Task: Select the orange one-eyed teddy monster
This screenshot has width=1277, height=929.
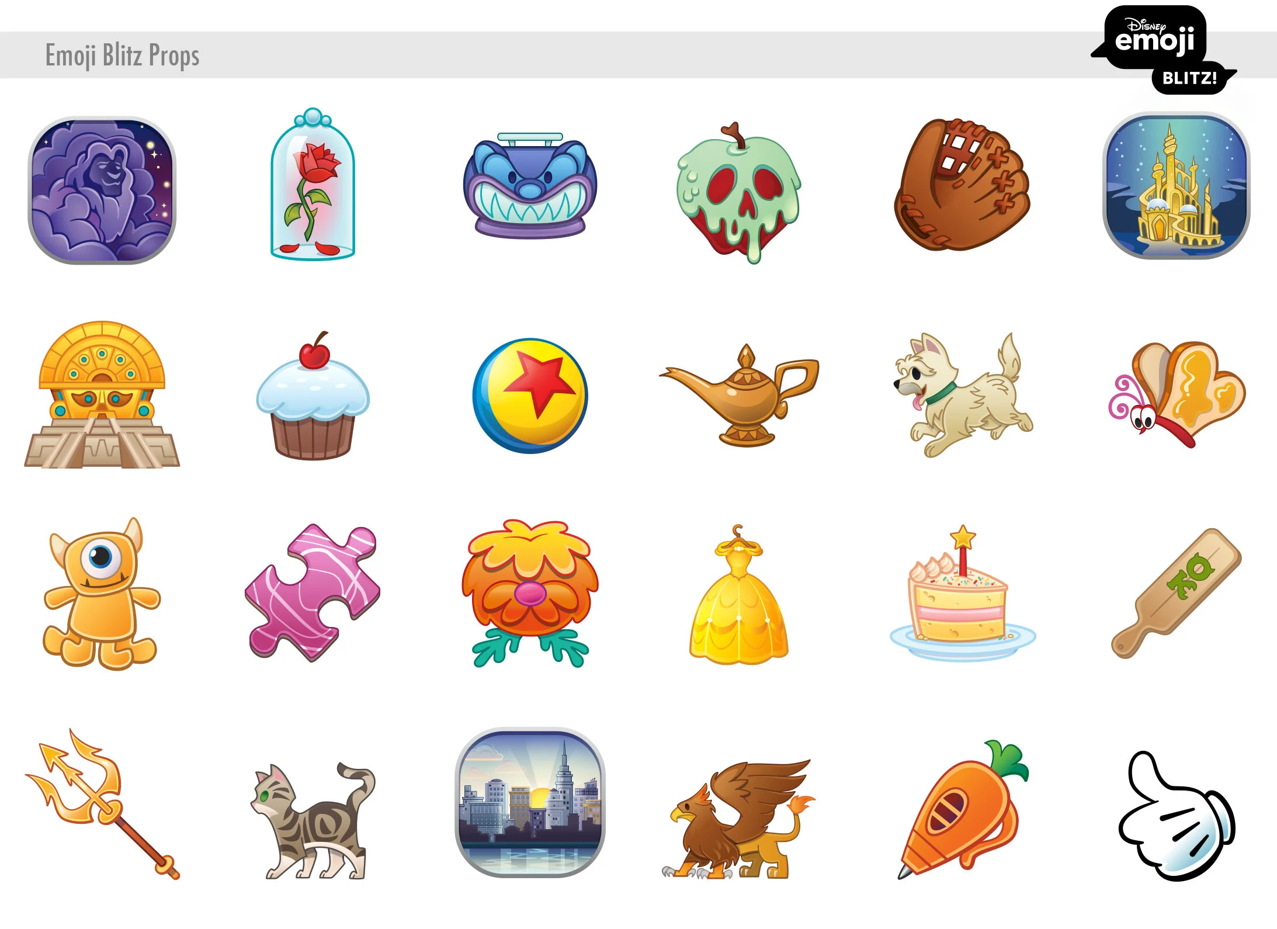Action: [x=100, y=593]
